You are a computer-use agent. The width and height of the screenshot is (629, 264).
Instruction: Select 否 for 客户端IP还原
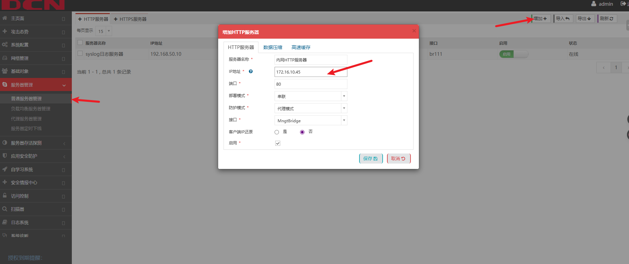[302, 132]
